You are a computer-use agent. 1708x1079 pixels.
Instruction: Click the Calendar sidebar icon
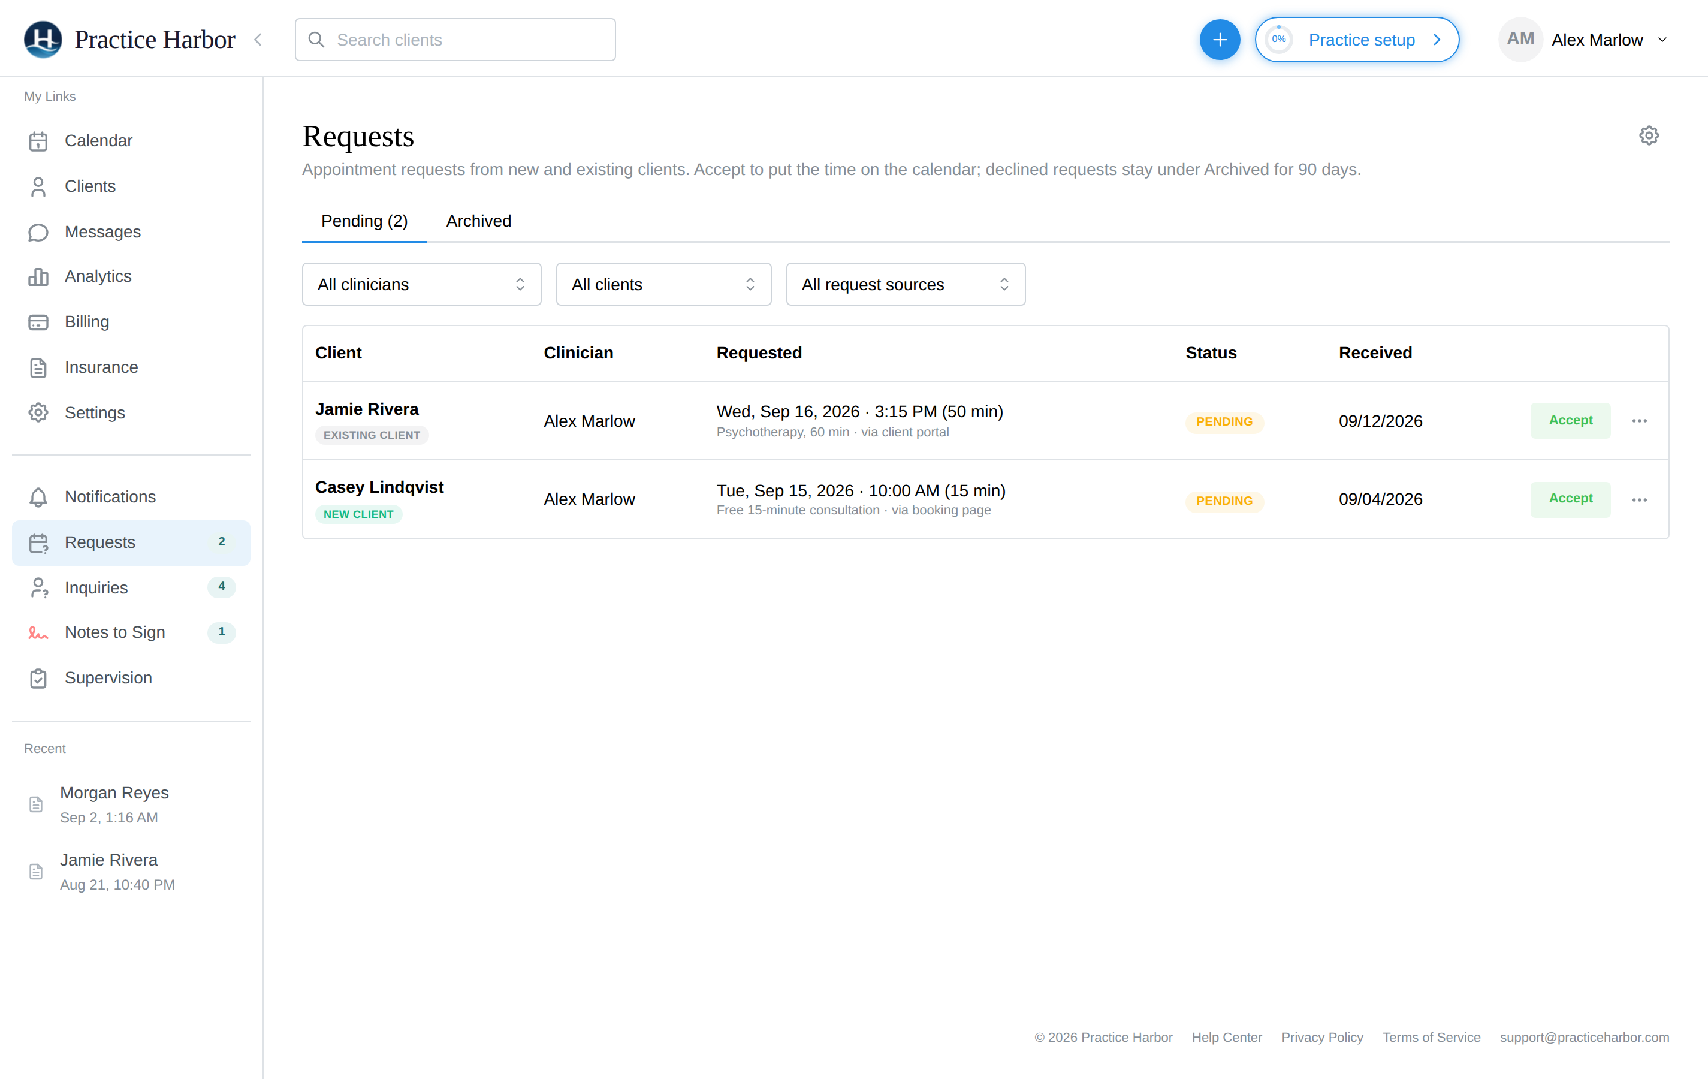pos(38,141)
